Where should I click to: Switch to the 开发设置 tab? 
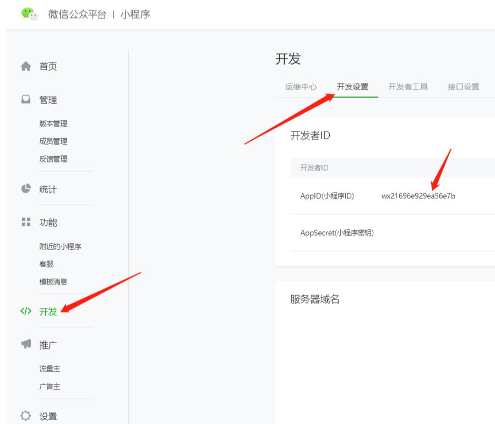pos(352,86)
